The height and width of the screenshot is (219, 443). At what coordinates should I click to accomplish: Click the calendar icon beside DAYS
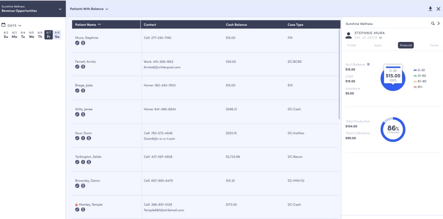tap(3, 25)
